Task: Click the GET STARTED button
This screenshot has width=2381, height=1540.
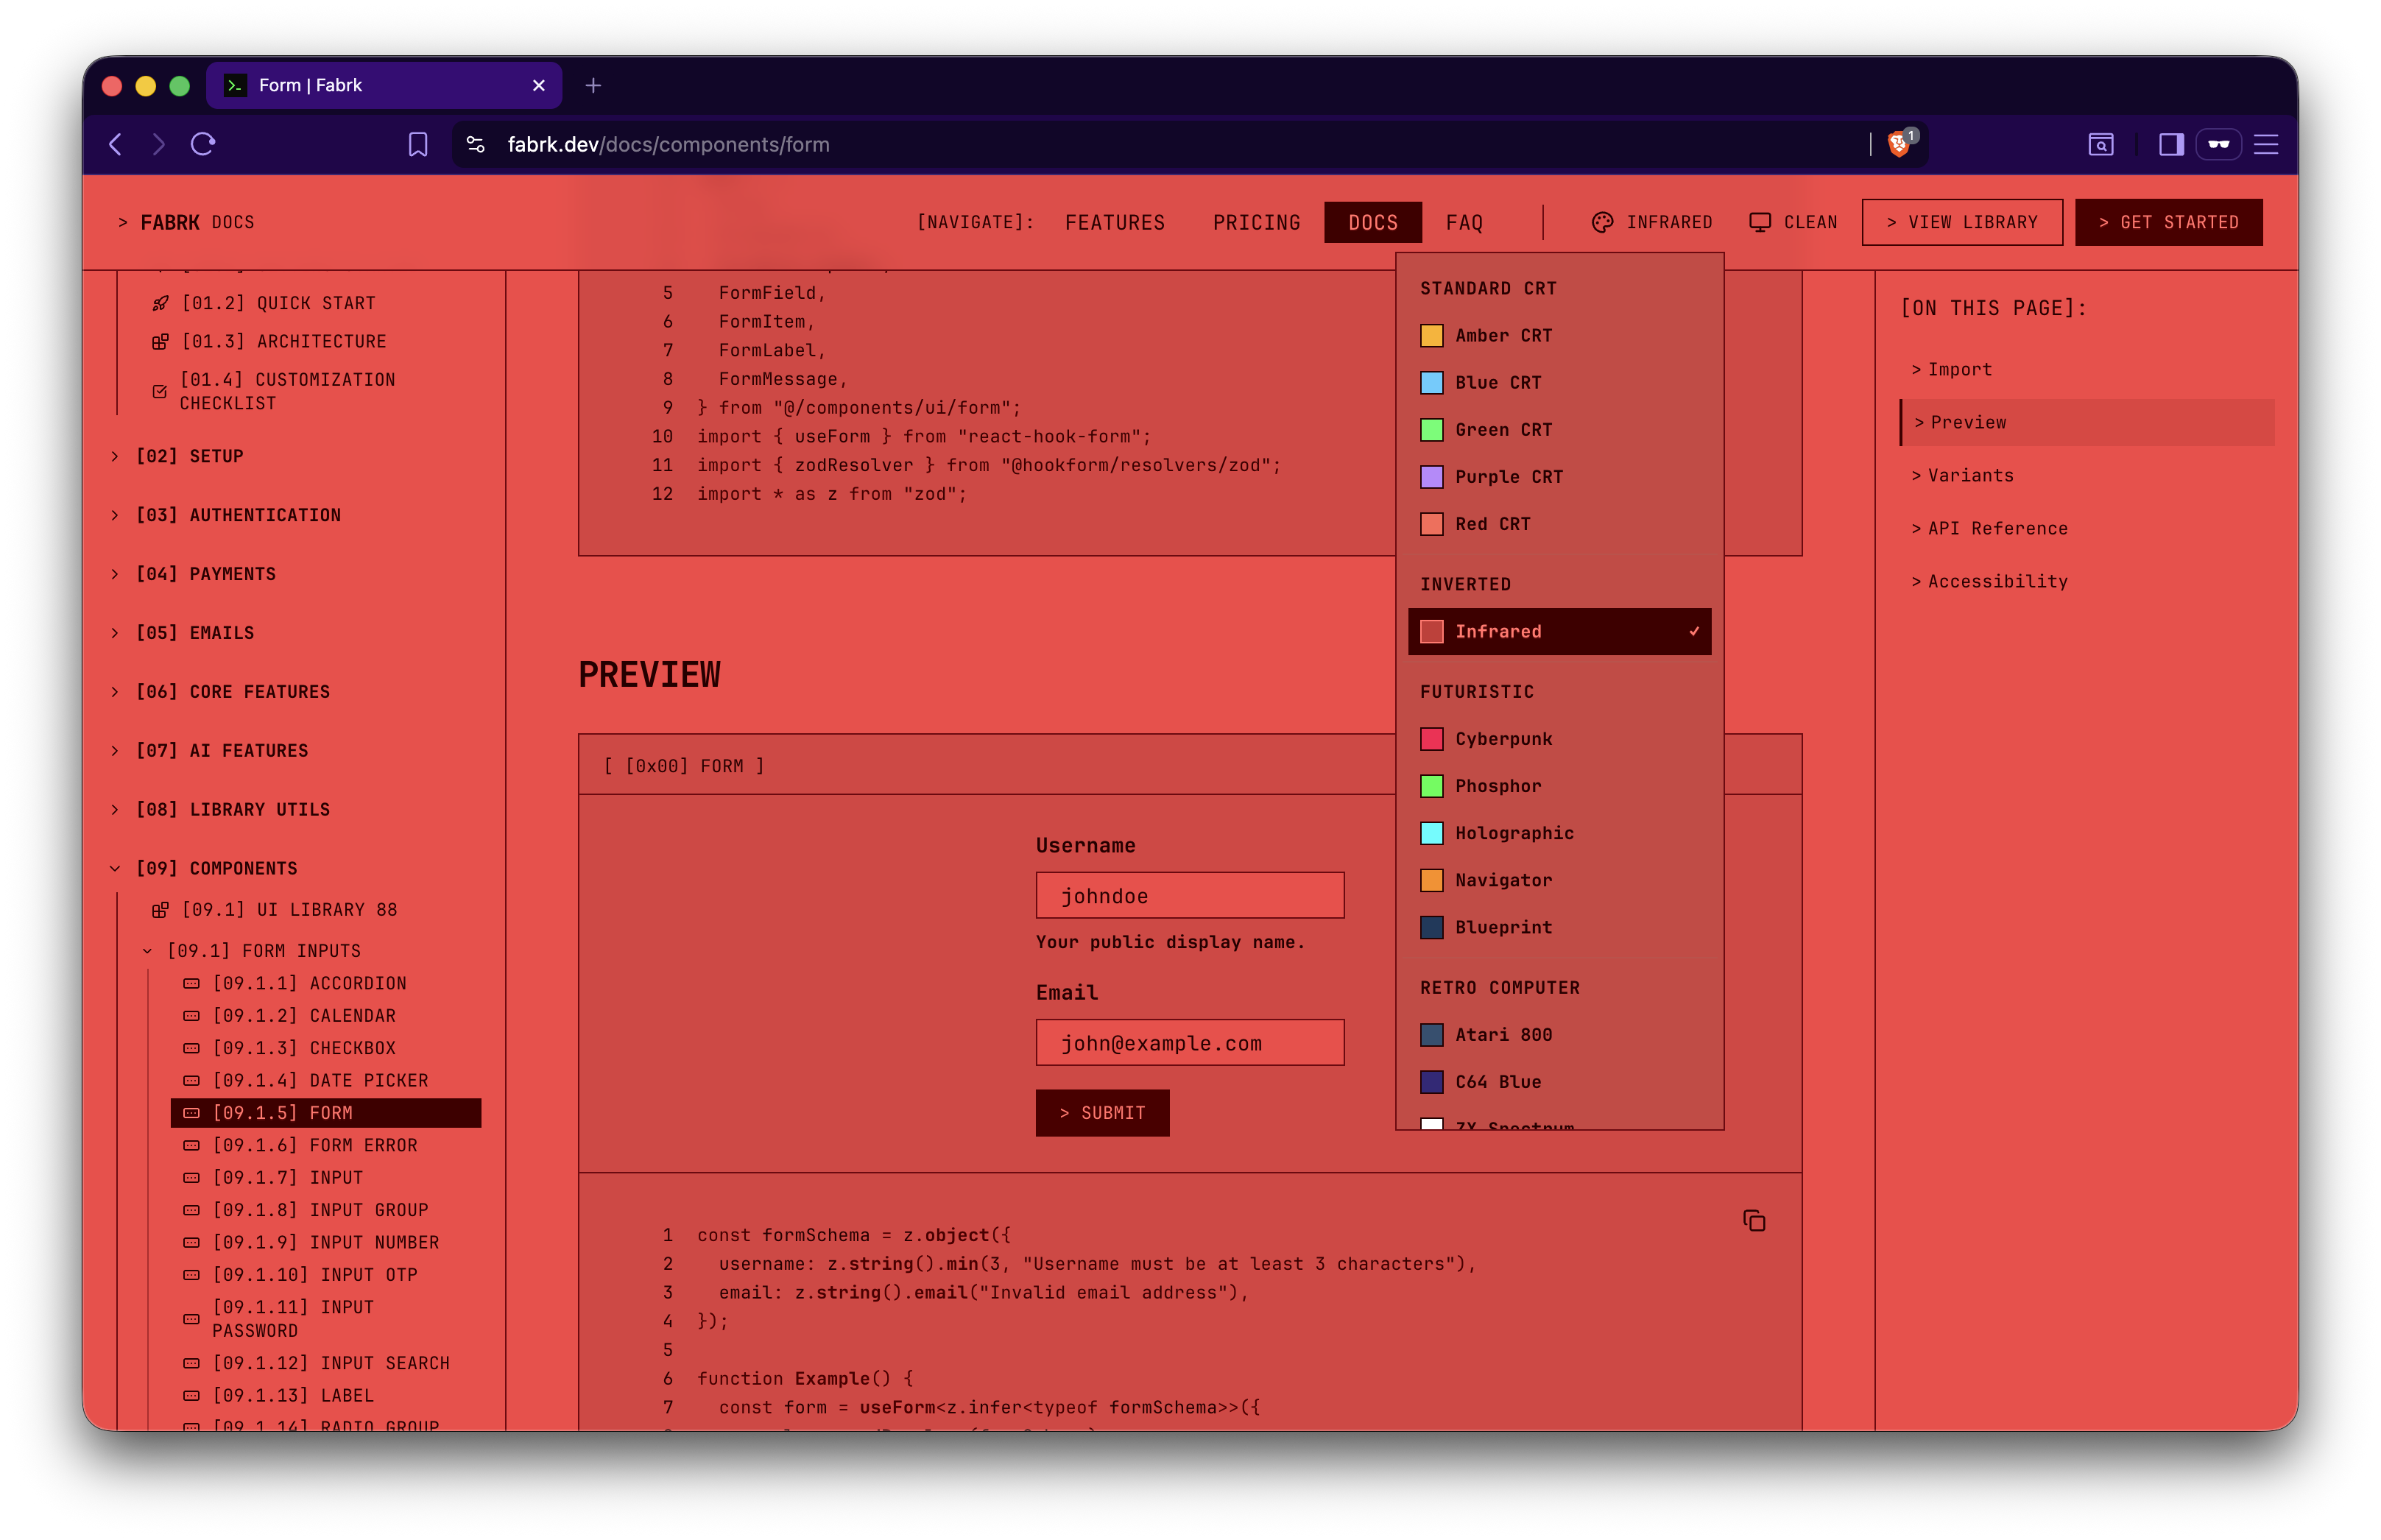Action: (x=2168, y=222)
